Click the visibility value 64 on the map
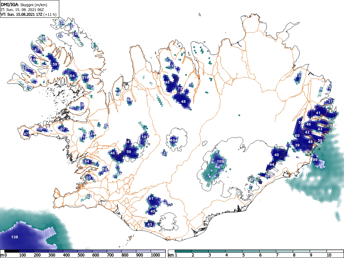Viewport: 344px width, 258px height. click(x=72, y=76)
